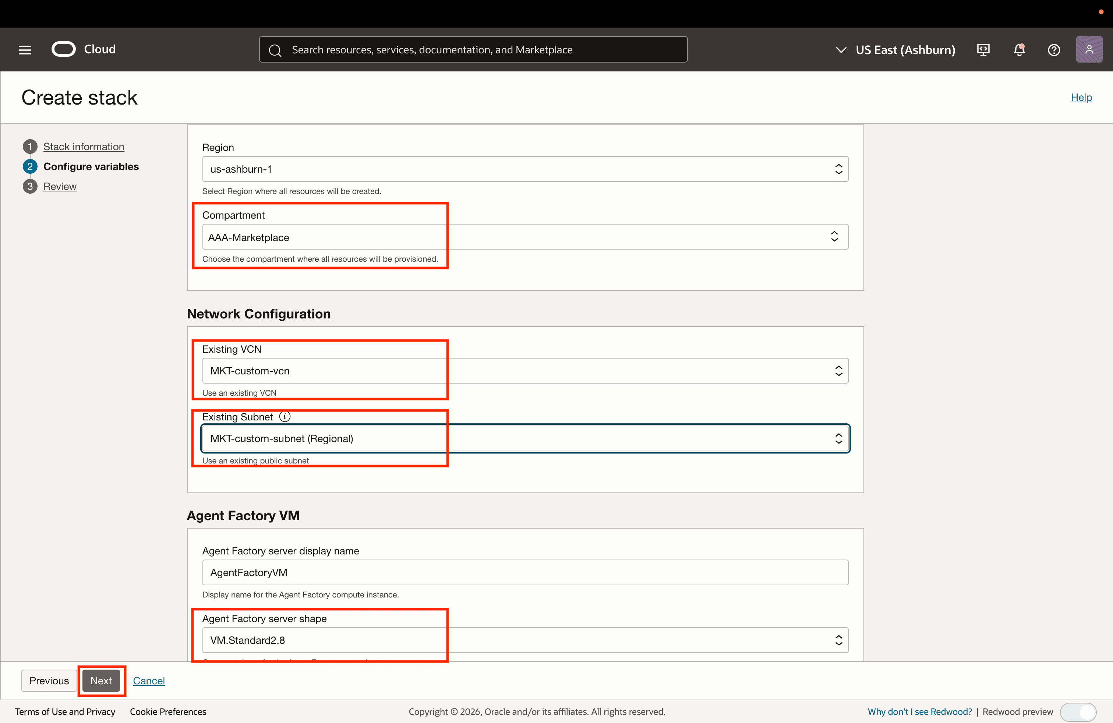Open the user profile avatar menu
This screenshot has height=723, width=1113.
(x=1089, y=50)
